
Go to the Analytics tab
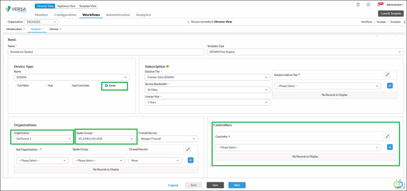(x=143, y=15)
